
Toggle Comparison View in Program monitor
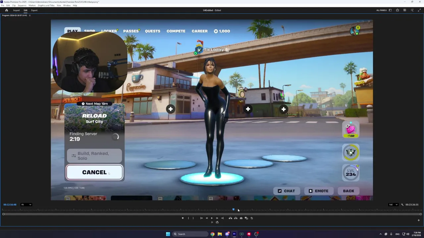click(246, 218)
